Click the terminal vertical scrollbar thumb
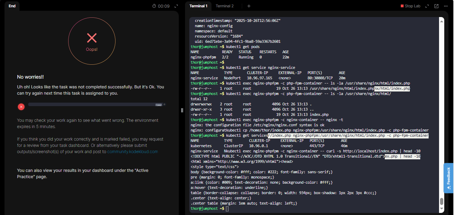Image resolution: width=454 pixels, height=215 pixels. (442, 201)
